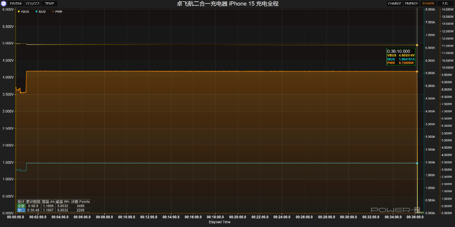Toggle the VBUS series in the legend
Image resolution: width=455 pixels, height=227 pixels.
coord(23,11)
